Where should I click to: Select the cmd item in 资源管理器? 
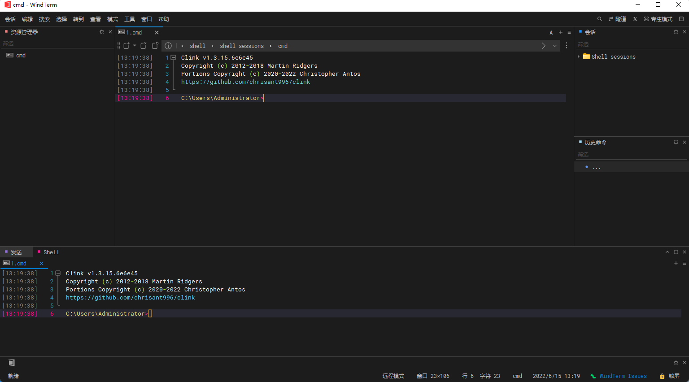click(x=21, y=56)
